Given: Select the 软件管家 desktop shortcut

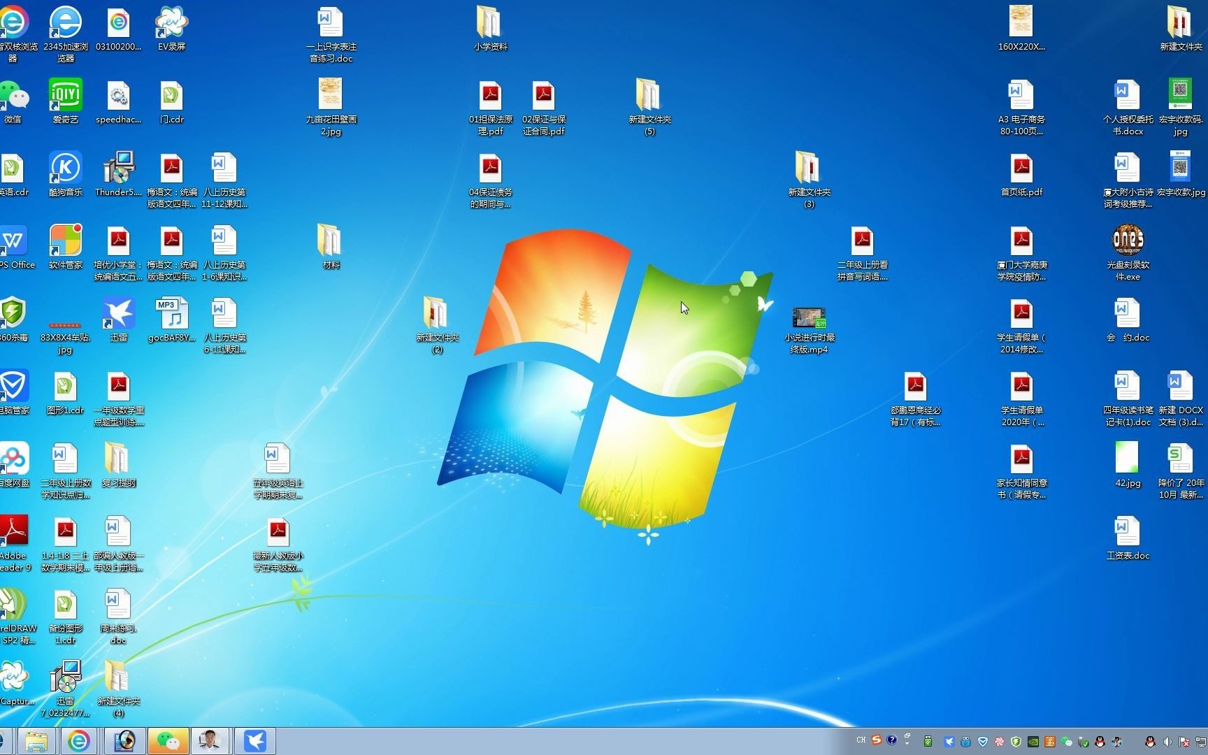Looking at the screenshot, I should [65, 247].
